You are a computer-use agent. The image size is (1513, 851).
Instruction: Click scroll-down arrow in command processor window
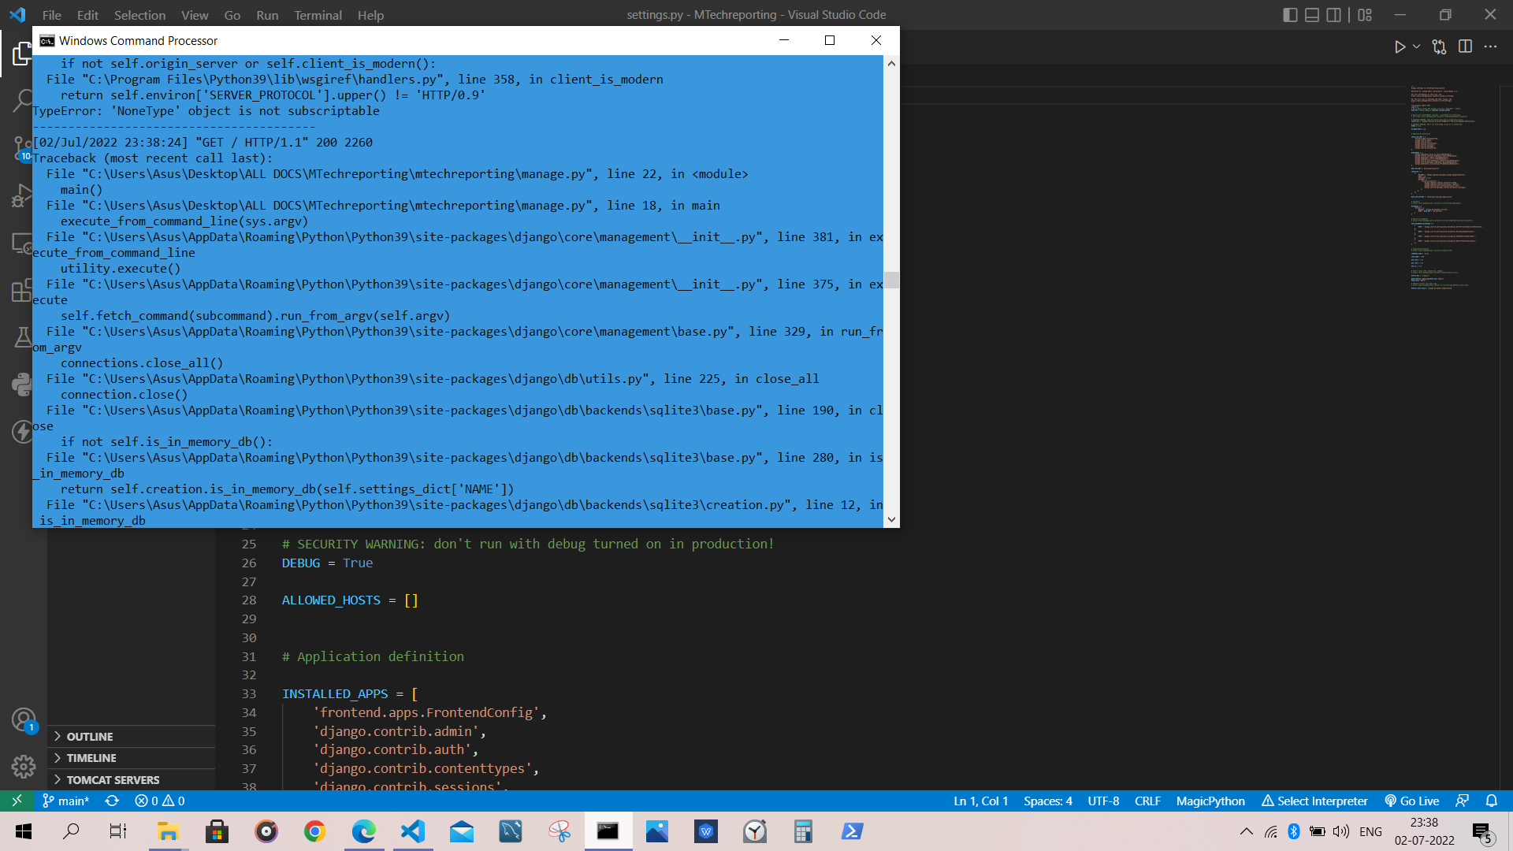pos(891,519)
